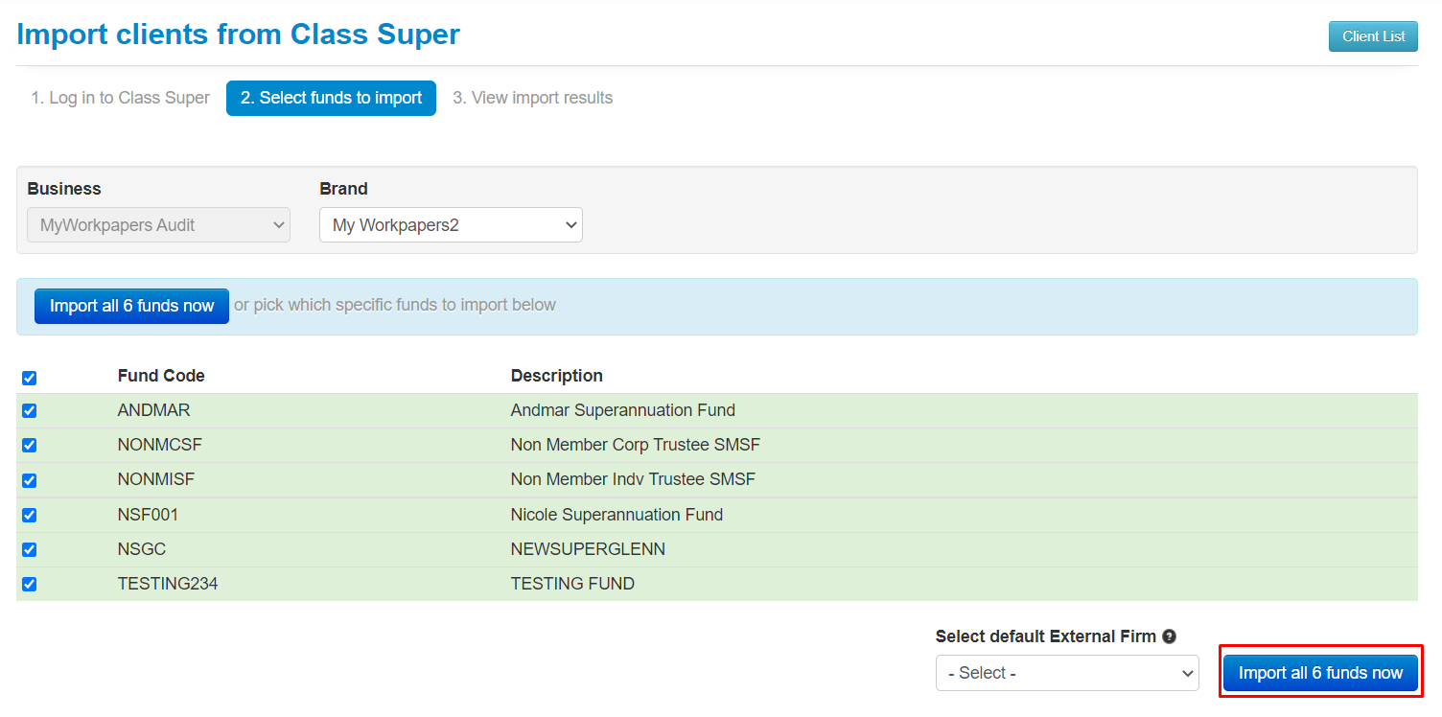Click the Select default External Firm label
The height and width of the screenshot is (717, 1442).
[x=1046, y=636]
